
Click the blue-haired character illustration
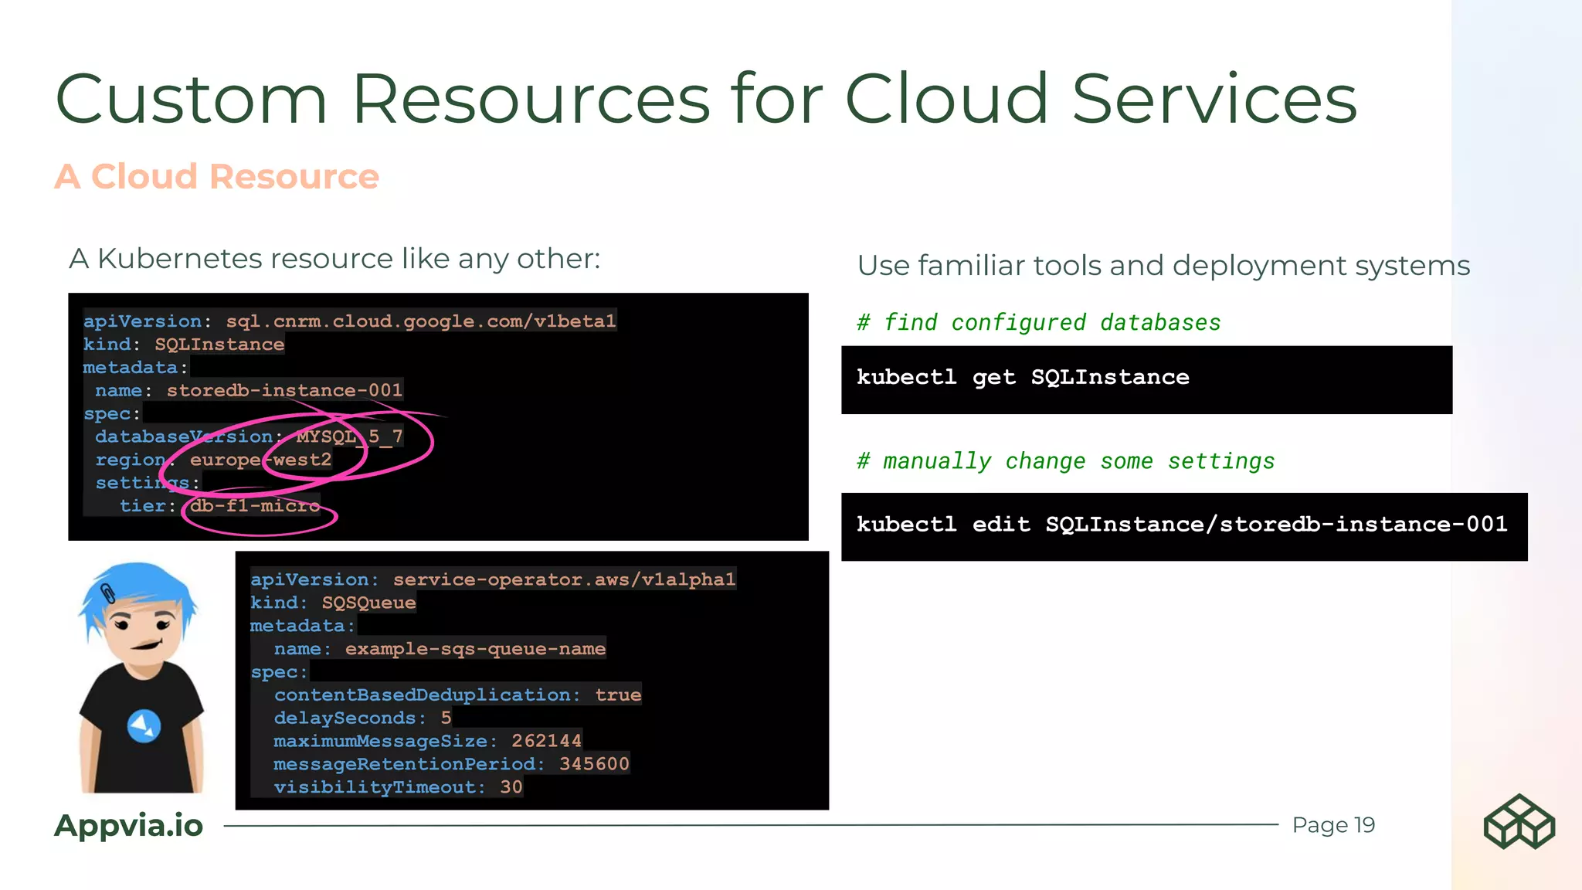pyautogui.click(x=141, y=677)
